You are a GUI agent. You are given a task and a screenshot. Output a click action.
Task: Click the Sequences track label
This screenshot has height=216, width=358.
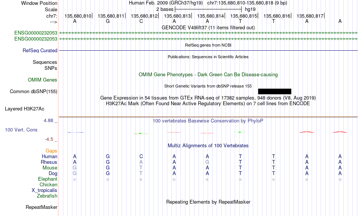[x=45, y=62]
